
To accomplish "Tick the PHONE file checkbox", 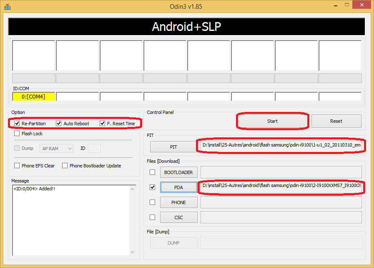I will coord(153,202).
